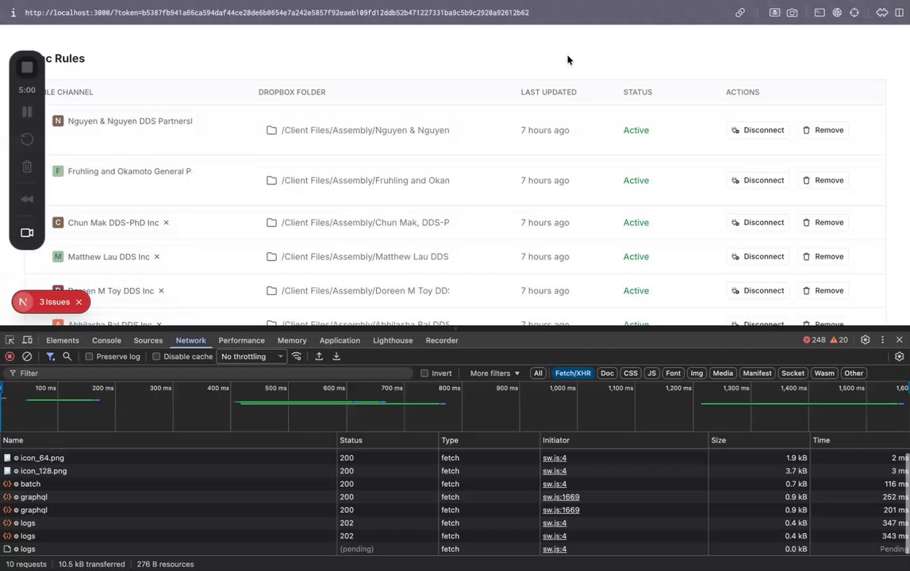910x571 pixels.
Task: Clear the network log
Action: [27, 357]
